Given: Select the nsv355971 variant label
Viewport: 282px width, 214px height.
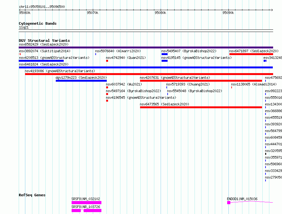Looking at the screenshot, I should point(273,157).
